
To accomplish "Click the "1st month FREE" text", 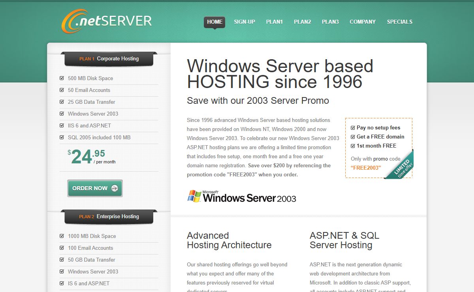I will (376, 146).
